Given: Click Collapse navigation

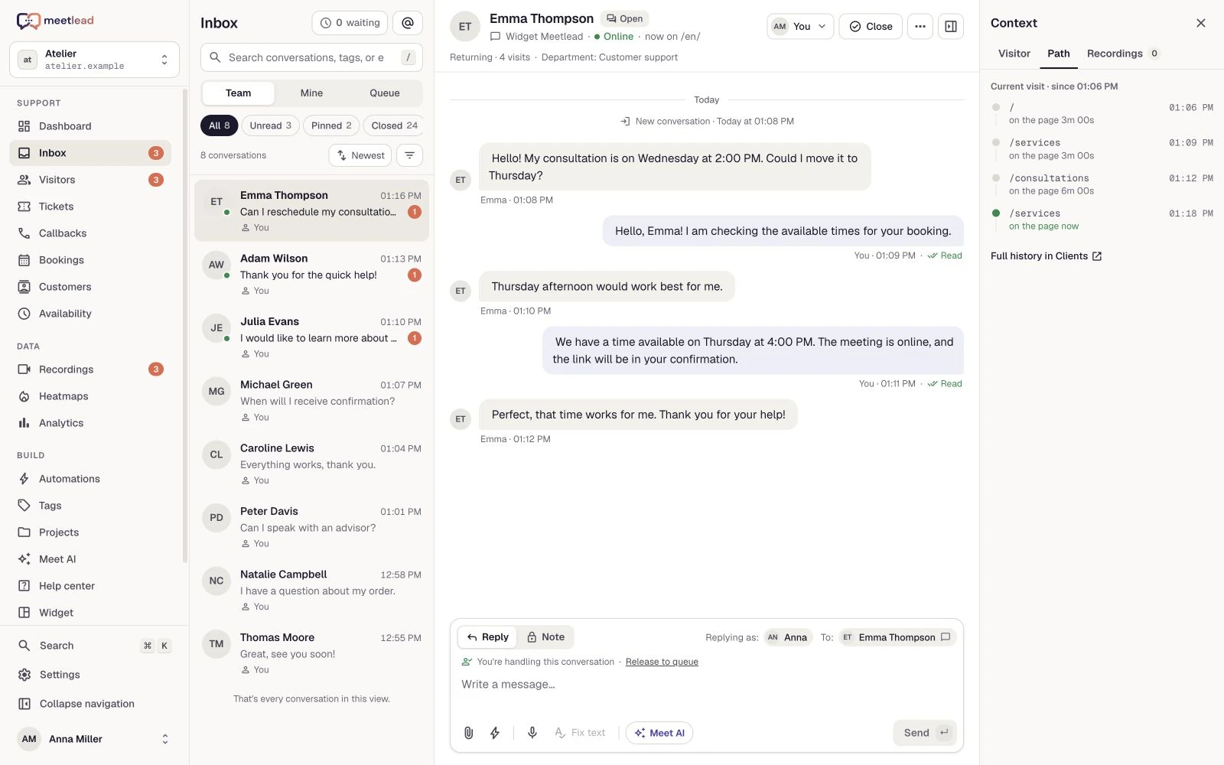Looking at the screenshot, I should click(90, 704).
